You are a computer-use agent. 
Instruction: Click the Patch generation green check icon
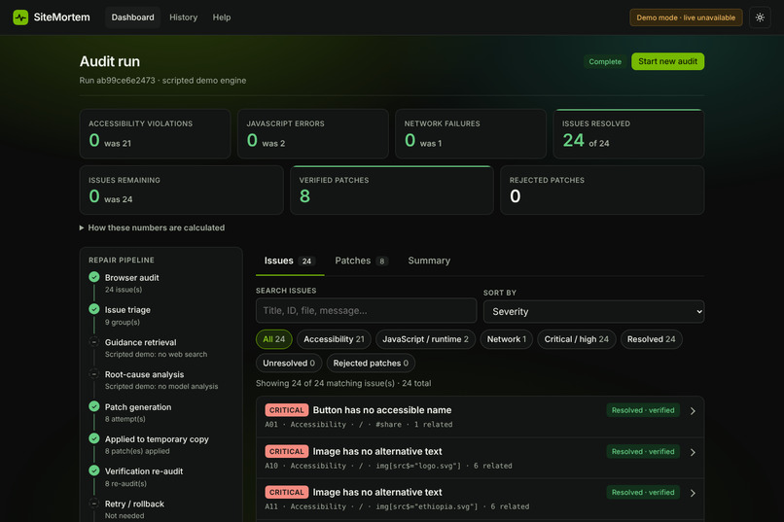coord(94,406)
